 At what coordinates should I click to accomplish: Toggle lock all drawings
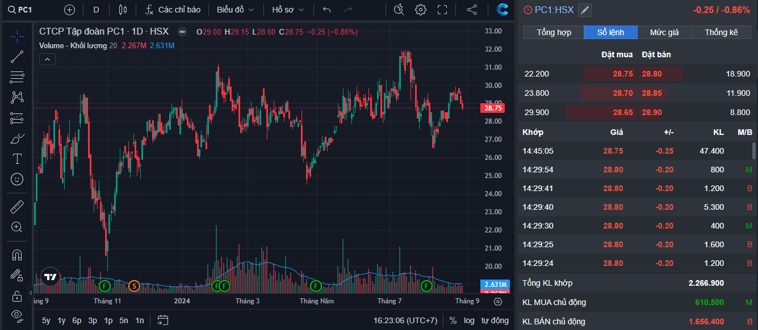(x=17, y=295)
